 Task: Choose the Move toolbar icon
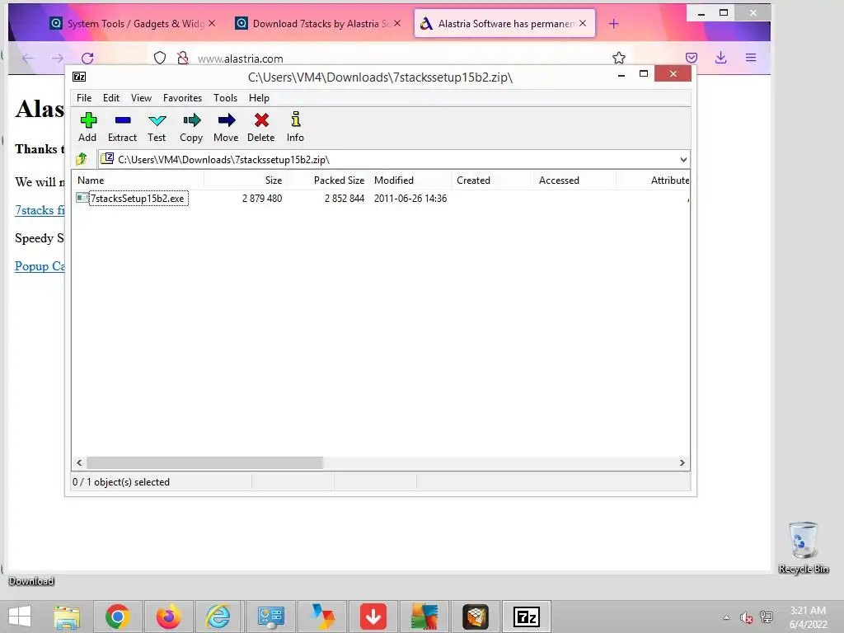[x=226, y=128]
